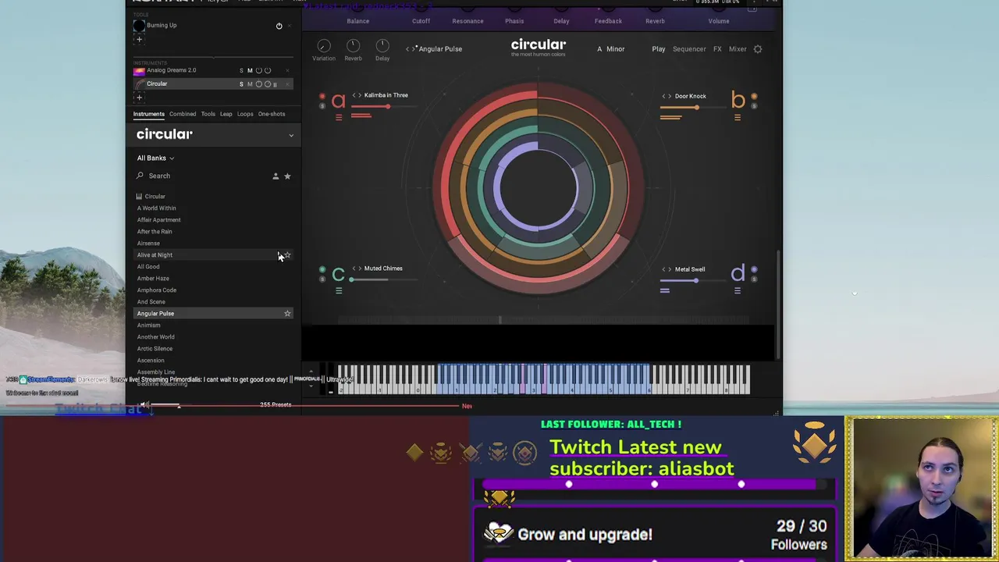This screenshot has height=562, width=999.
Task: Add a new instrument slot below Circular
Action: (140, 98)
